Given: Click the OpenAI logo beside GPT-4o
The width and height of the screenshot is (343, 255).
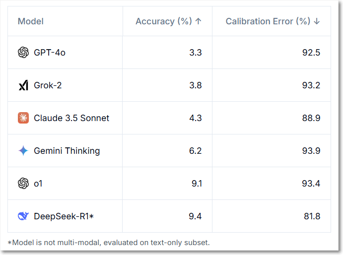Looking at the screenshot, I should point(23,53).
